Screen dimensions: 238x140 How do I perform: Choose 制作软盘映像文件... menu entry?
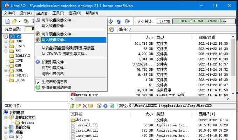(71, 20)
